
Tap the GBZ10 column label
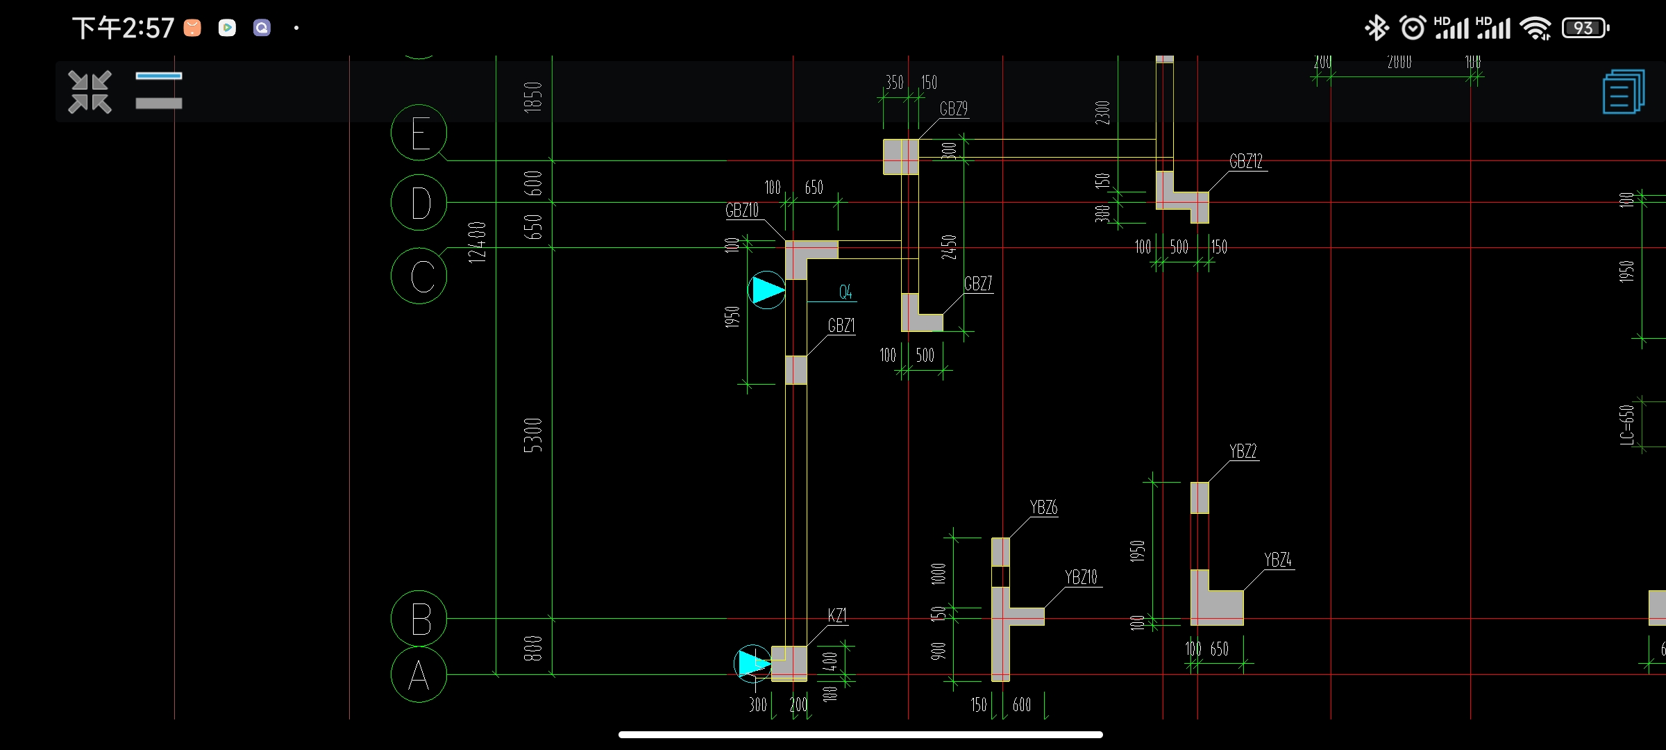[x=742, y=210]
